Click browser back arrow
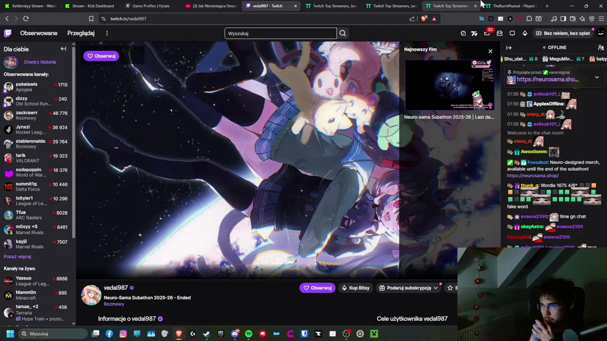 click(7, 18)
